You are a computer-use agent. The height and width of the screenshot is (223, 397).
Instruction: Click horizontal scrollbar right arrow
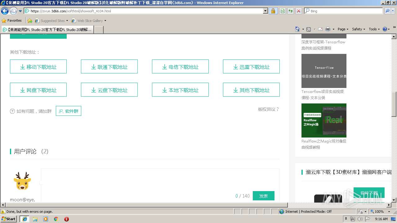coord(389,205)
